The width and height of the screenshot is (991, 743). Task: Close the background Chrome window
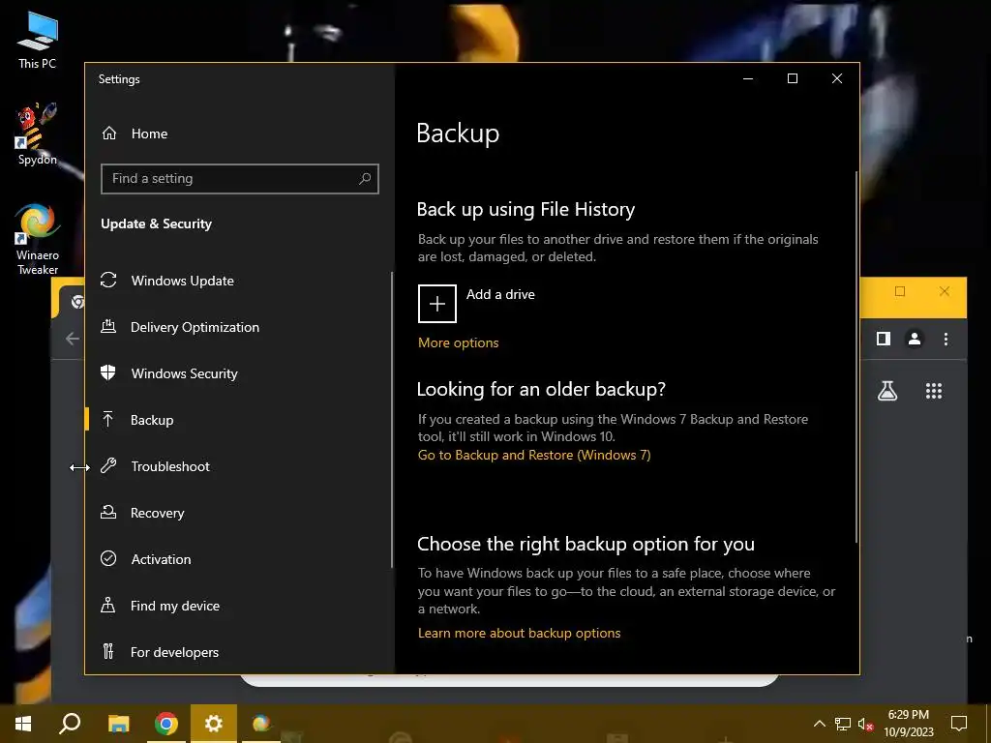(x=945, y=291)
